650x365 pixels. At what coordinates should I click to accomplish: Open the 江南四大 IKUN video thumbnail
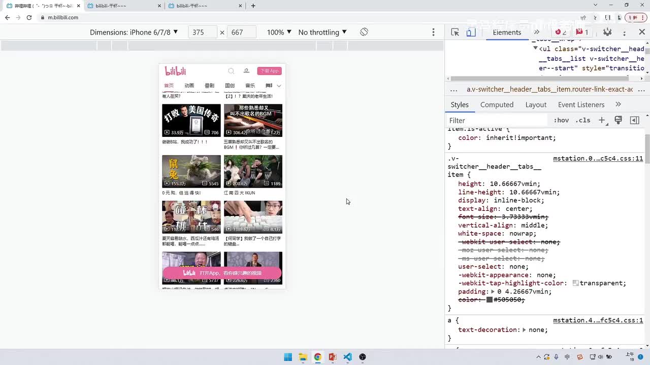click(253, 171)
